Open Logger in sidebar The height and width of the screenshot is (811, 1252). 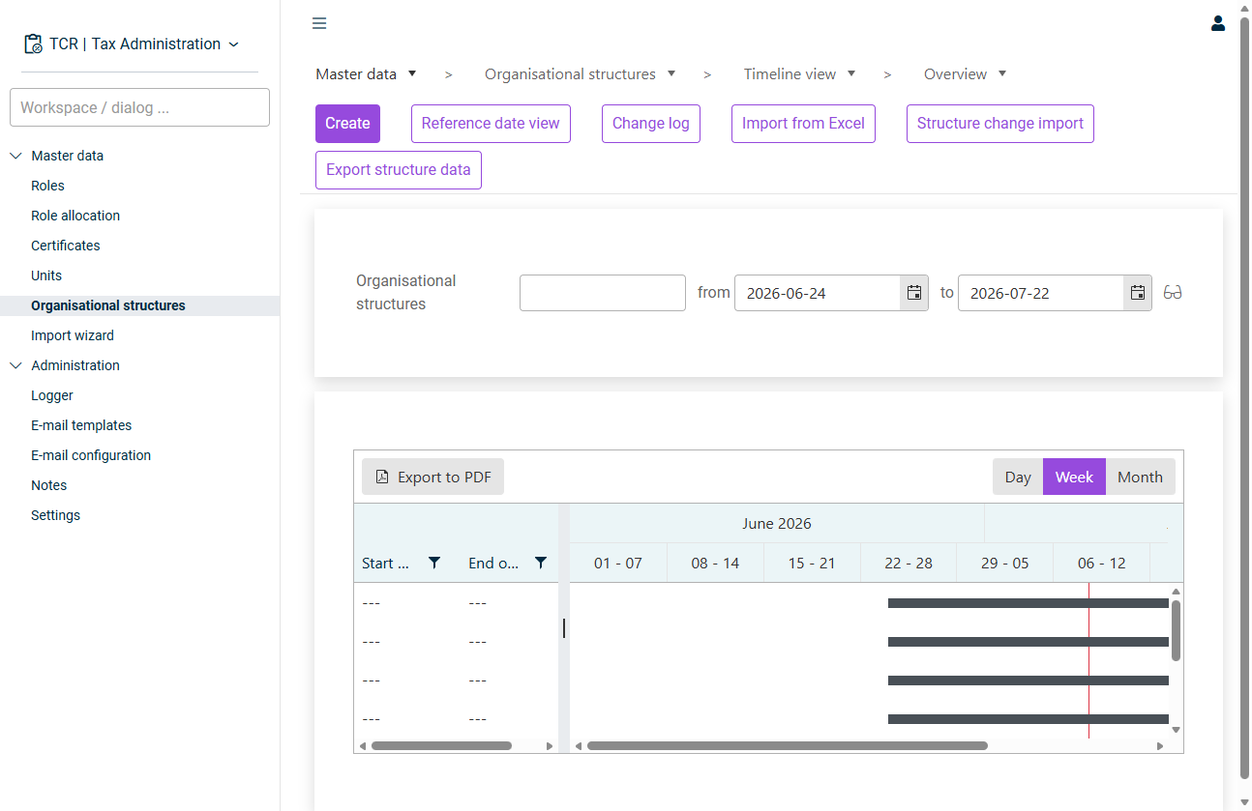coord(52,395)
